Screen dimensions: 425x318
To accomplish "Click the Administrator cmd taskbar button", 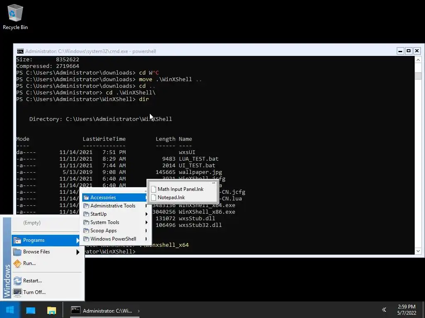I will [105, 311].
